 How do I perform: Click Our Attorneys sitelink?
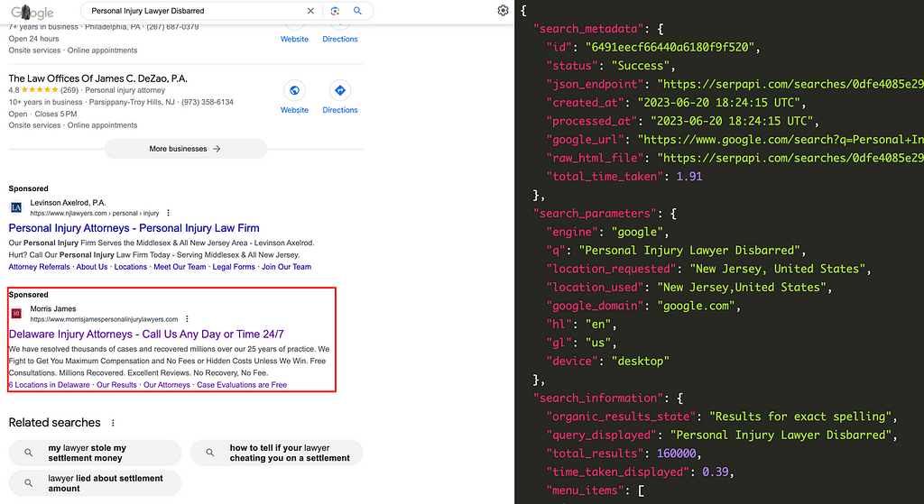click(167, 385)
